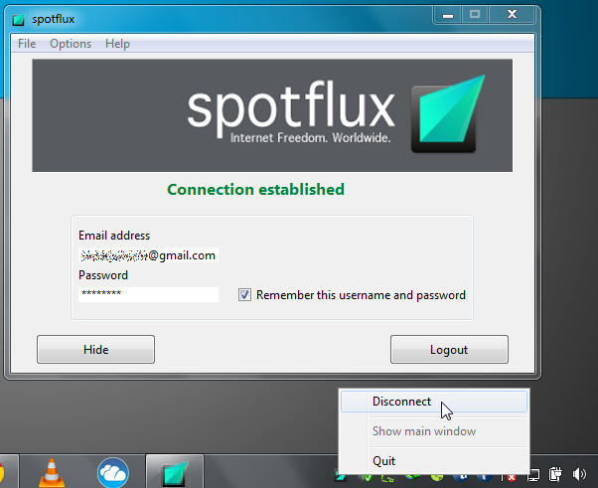Click the spotflux icon in title bar

[x=18, y=19]
